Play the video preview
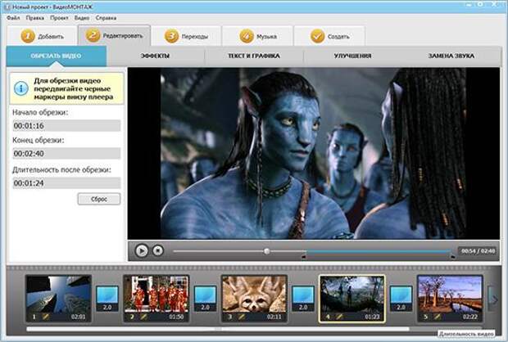This screenshot has width=508, height=342. coord(142,250)
